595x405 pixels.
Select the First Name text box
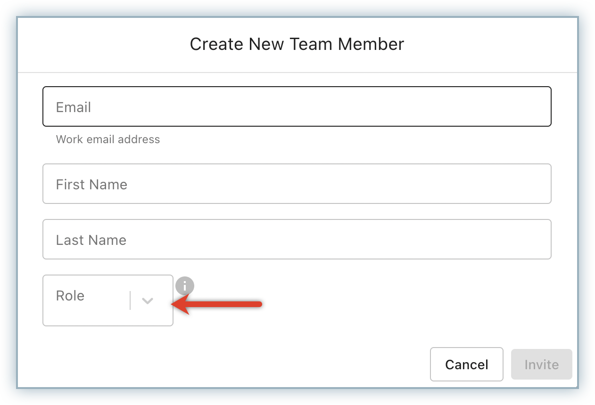[x=297, y=184]
